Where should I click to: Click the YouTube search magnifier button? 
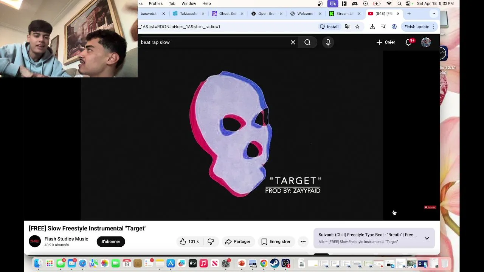click(307, 42)
